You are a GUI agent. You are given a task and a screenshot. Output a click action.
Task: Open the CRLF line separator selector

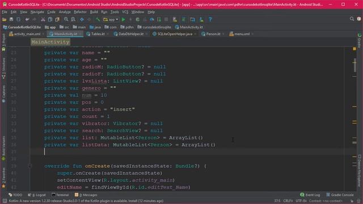[x=288, y=201]
